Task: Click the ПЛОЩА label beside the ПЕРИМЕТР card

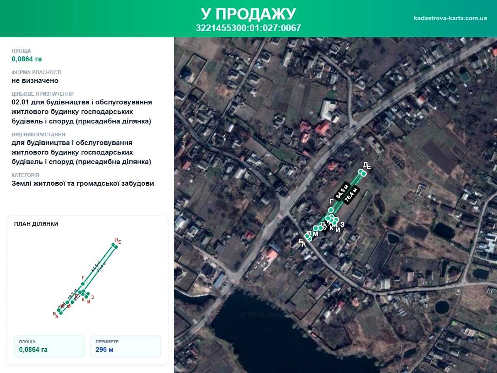Action: [27, 342]
